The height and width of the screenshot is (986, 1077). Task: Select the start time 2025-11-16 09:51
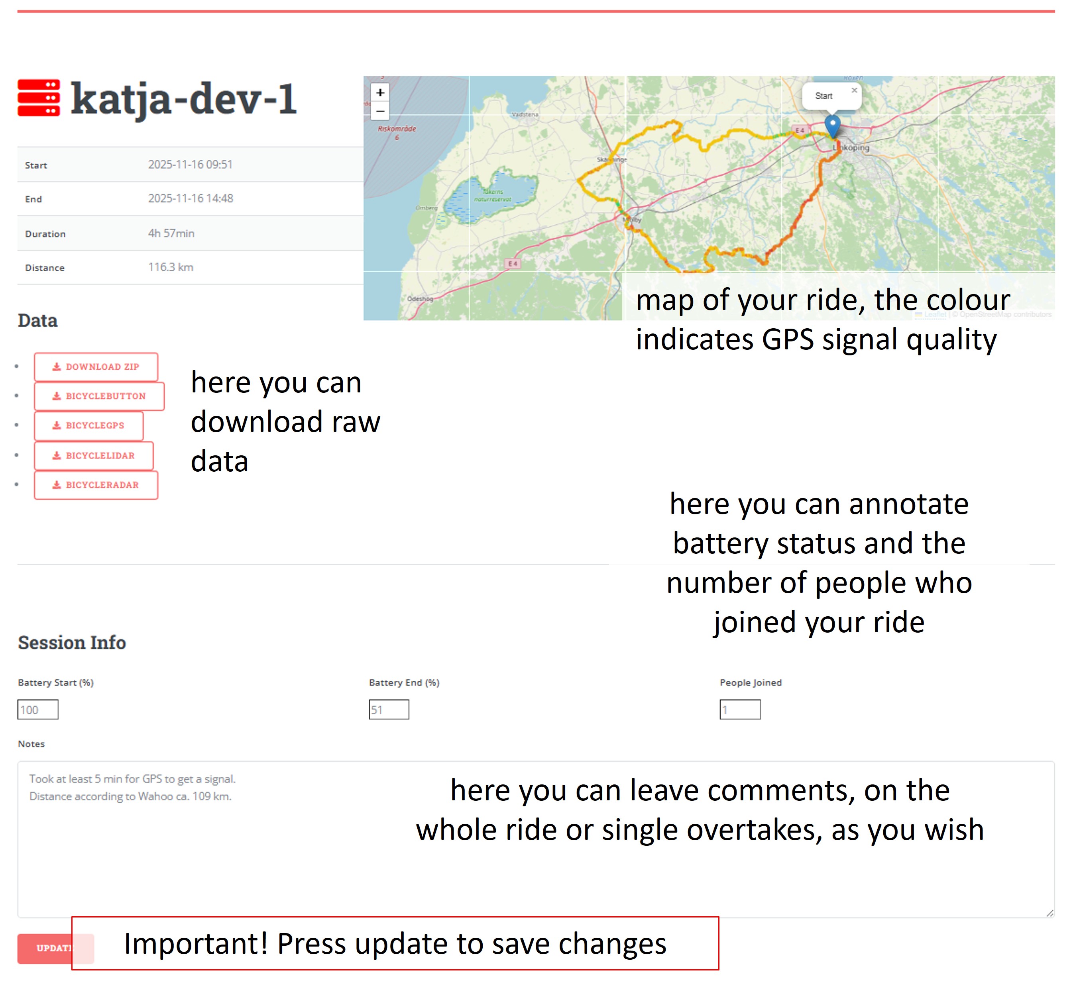(190, 165)
